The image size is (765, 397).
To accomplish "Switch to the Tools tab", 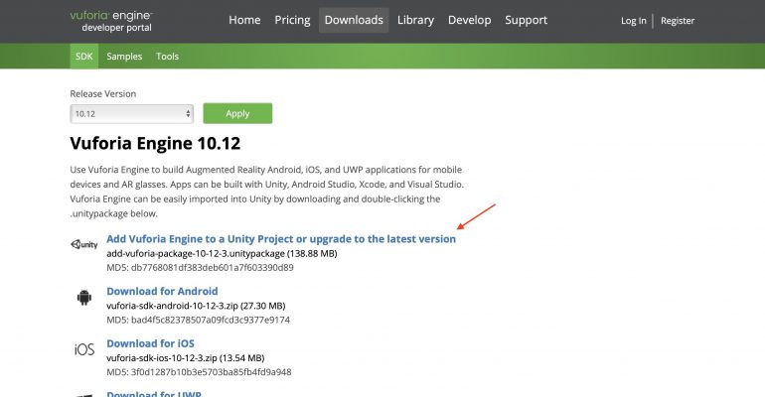I will pos(167,56).
